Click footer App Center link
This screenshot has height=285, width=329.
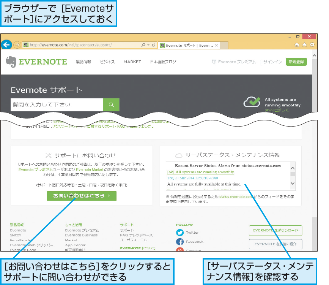click(76, 245)
